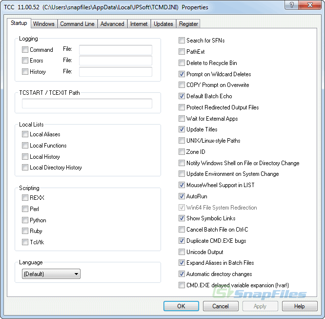
Task: Enable REXX scripting checkbox
Action: [x=25, y=197]
